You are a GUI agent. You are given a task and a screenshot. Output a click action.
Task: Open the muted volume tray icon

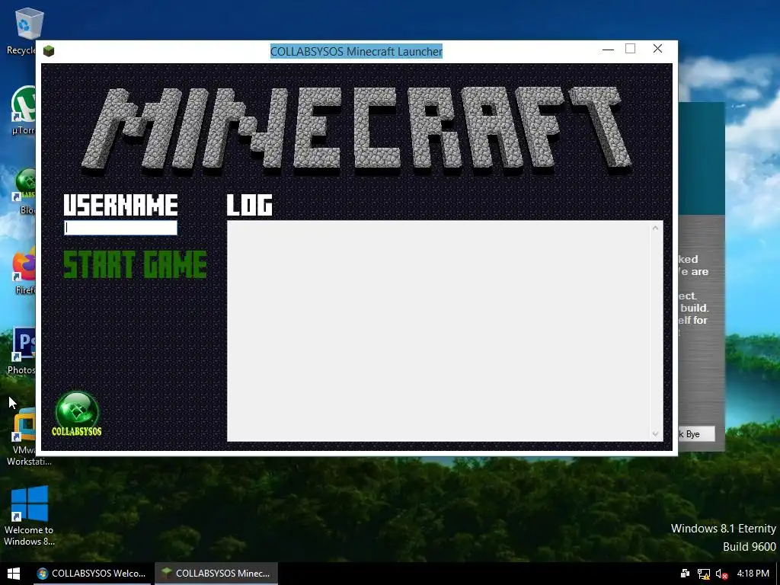click(x=721, y=574)
